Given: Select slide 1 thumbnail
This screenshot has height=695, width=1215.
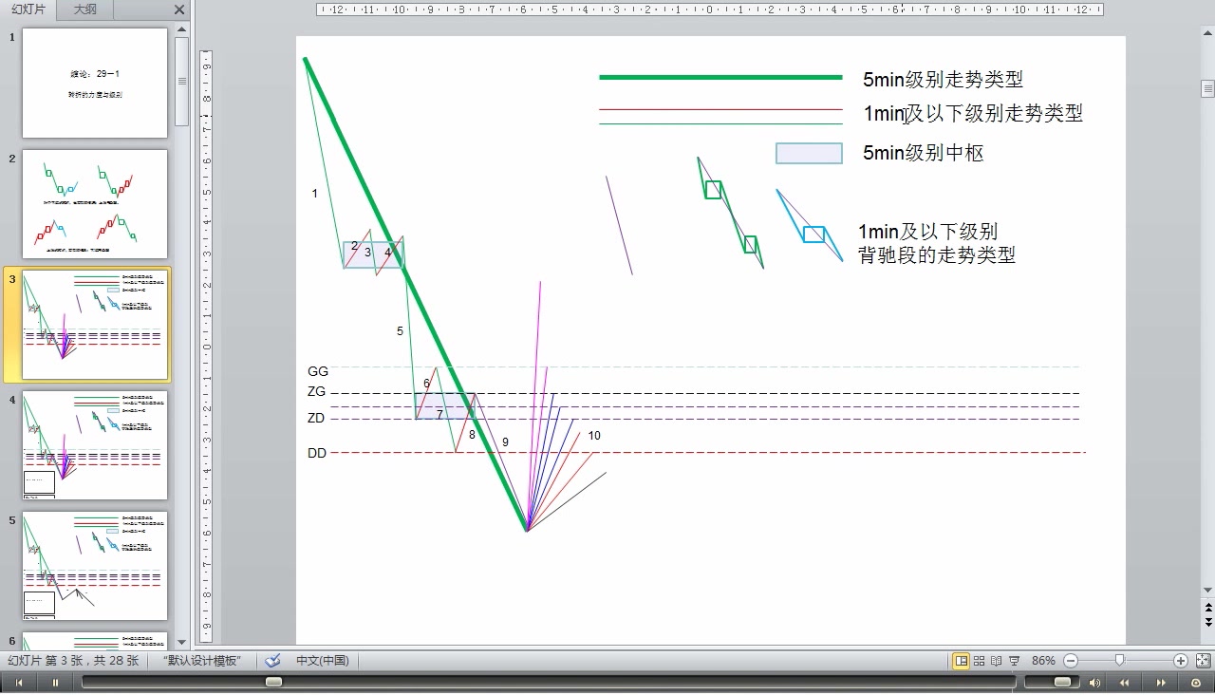Looking at the screenshot, I should [95, 83].
